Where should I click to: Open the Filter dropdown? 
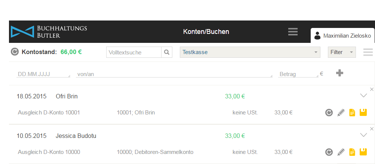[342, 52]
